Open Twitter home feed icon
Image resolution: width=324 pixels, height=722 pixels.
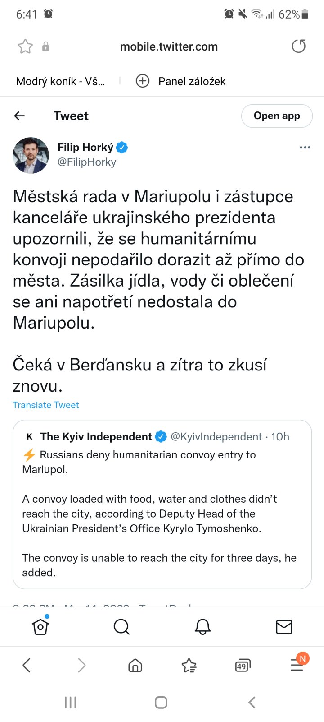pos(40,626)
